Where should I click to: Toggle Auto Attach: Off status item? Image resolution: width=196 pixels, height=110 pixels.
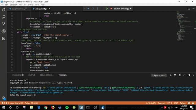17,103
